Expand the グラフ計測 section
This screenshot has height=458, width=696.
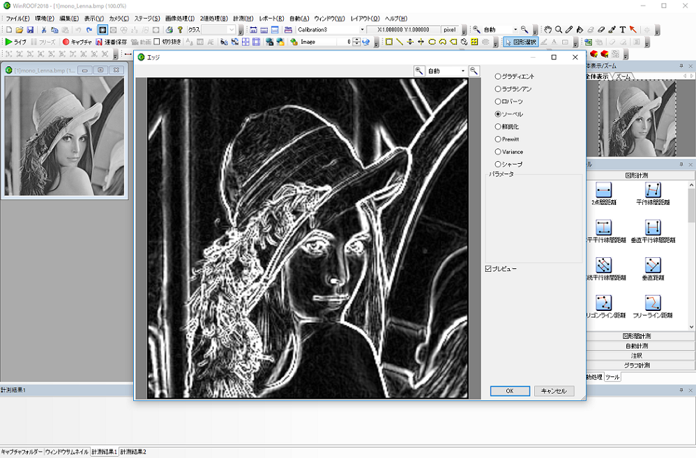(637, 365)
